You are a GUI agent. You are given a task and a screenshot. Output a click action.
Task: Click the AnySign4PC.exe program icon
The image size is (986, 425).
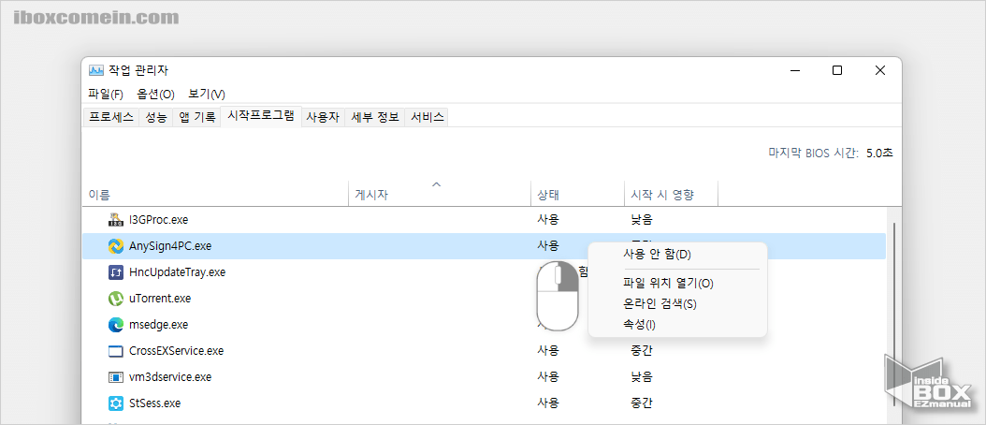click(116, 246)
